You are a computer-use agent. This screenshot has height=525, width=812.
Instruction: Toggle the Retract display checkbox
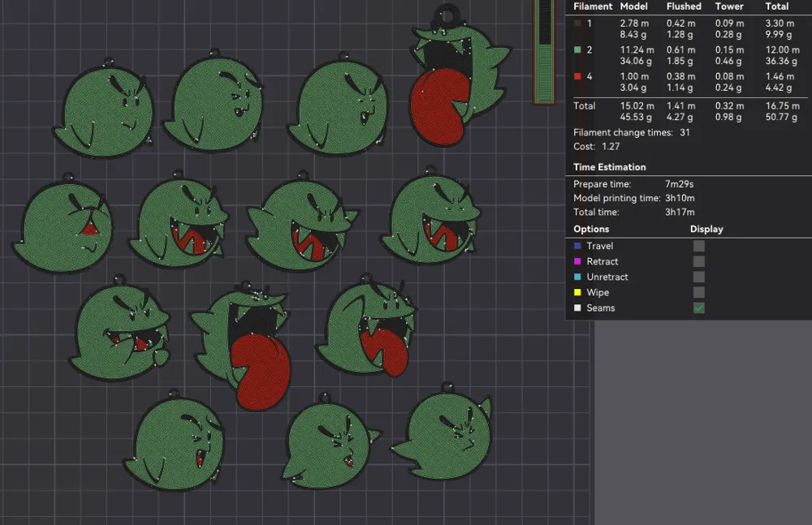pyautogui.click(x=698, y=261)
